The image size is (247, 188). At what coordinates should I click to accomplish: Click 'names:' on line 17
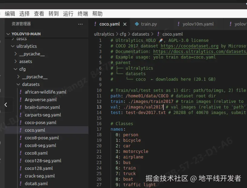click(118, 129)
